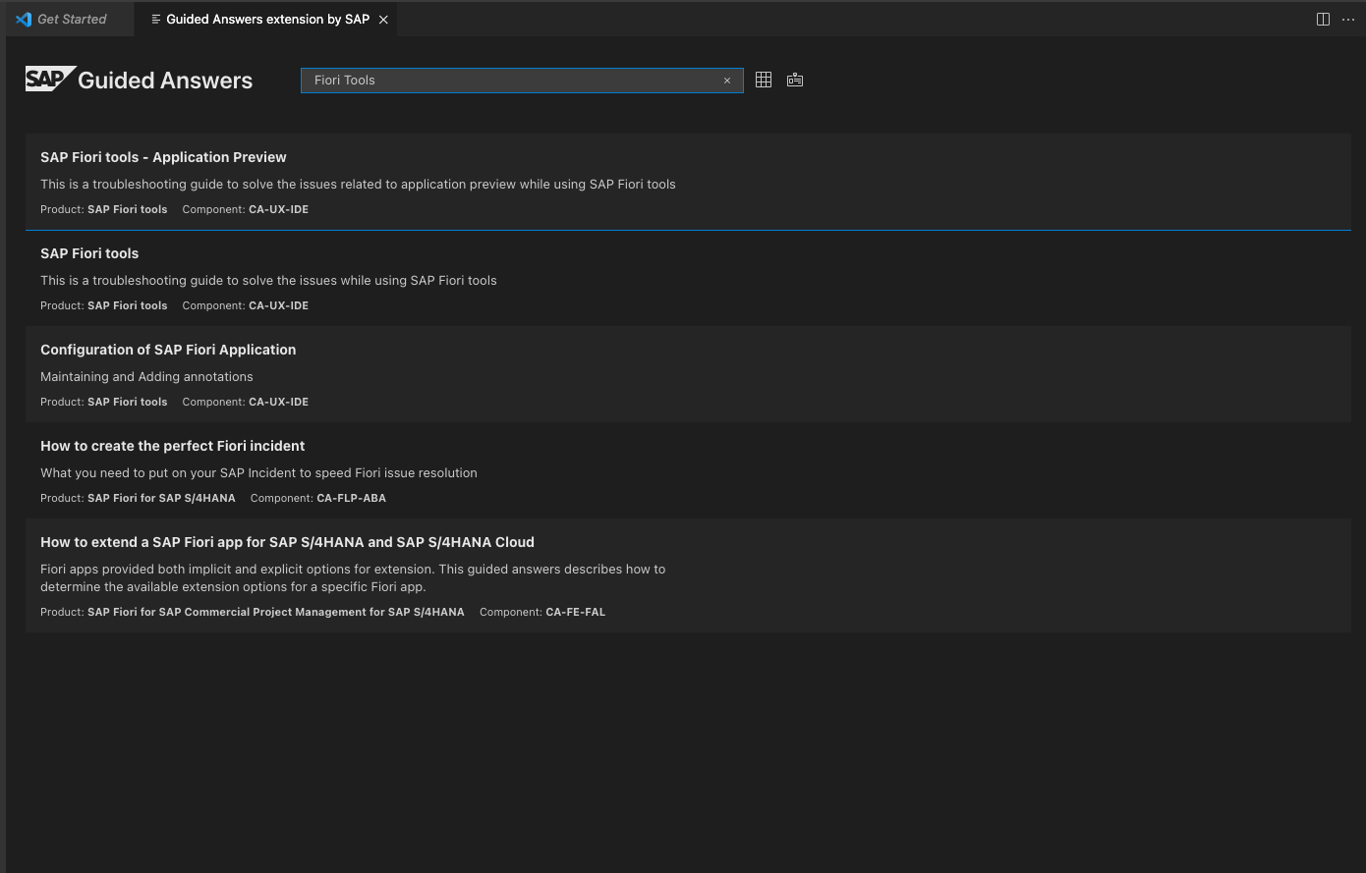Click the Guided Answers list icon on the tab
This screenshot has width=1366, height=873.
[155, 19]
